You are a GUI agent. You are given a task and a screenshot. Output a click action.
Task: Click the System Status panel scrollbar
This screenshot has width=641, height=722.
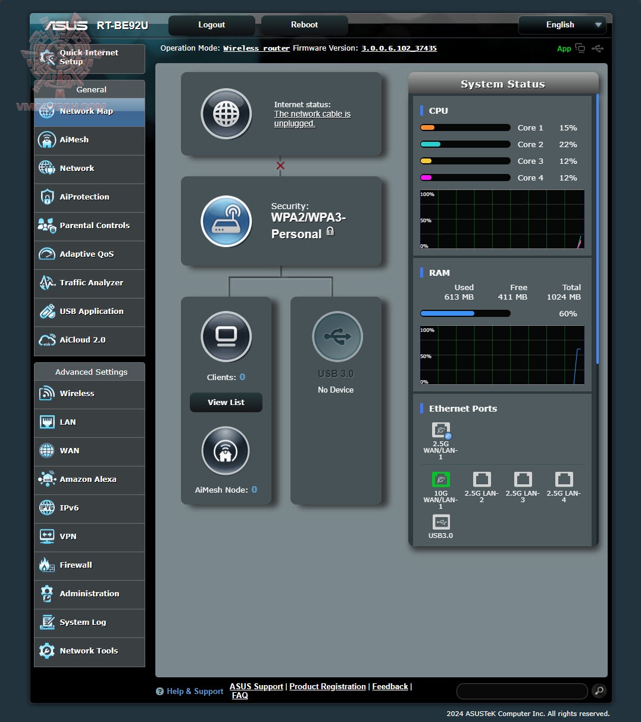pos(597,229)
